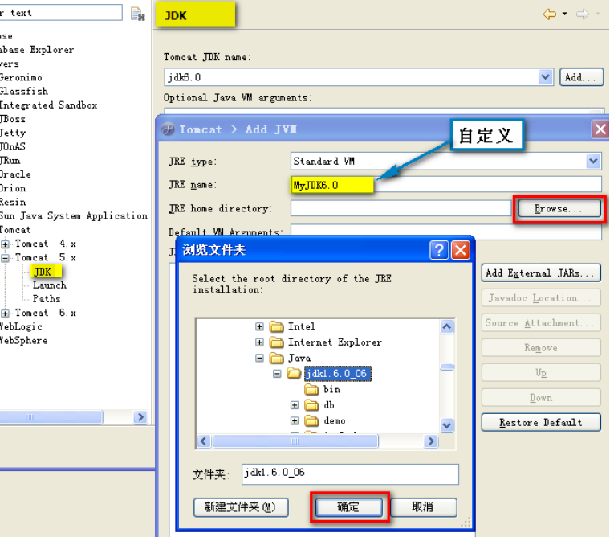Click the folder tree horizontal scrollbar thumb
Image resolution: width=610 pixels, height=537 pixels.
[x=295, y=441]
